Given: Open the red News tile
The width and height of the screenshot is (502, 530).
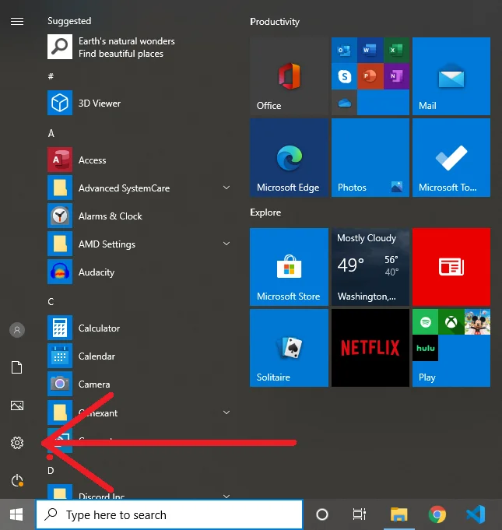Looking at the screenshot, I should click(451, 267).
